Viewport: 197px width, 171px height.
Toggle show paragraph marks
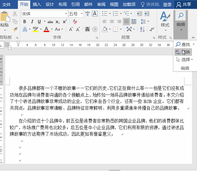[152, 29]
